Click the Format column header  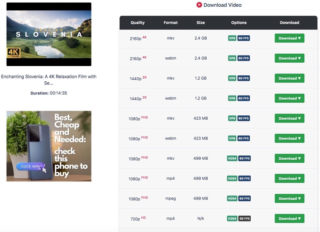(171, 23)
